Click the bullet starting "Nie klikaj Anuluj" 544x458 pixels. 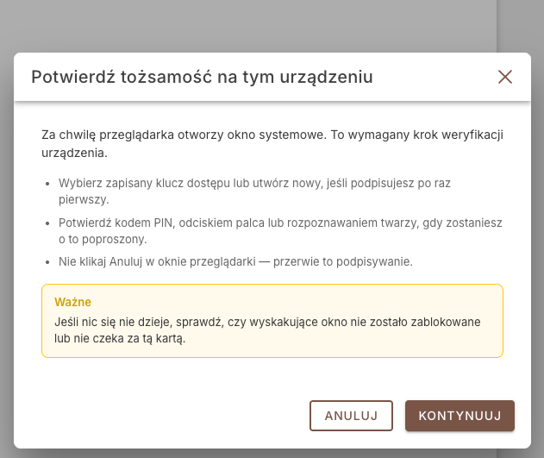[x=235, y=261]
